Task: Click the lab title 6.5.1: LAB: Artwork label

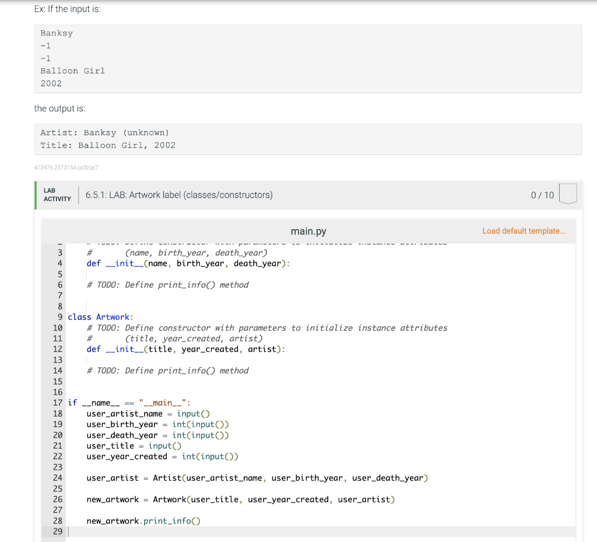Action: tap(178, 195)
